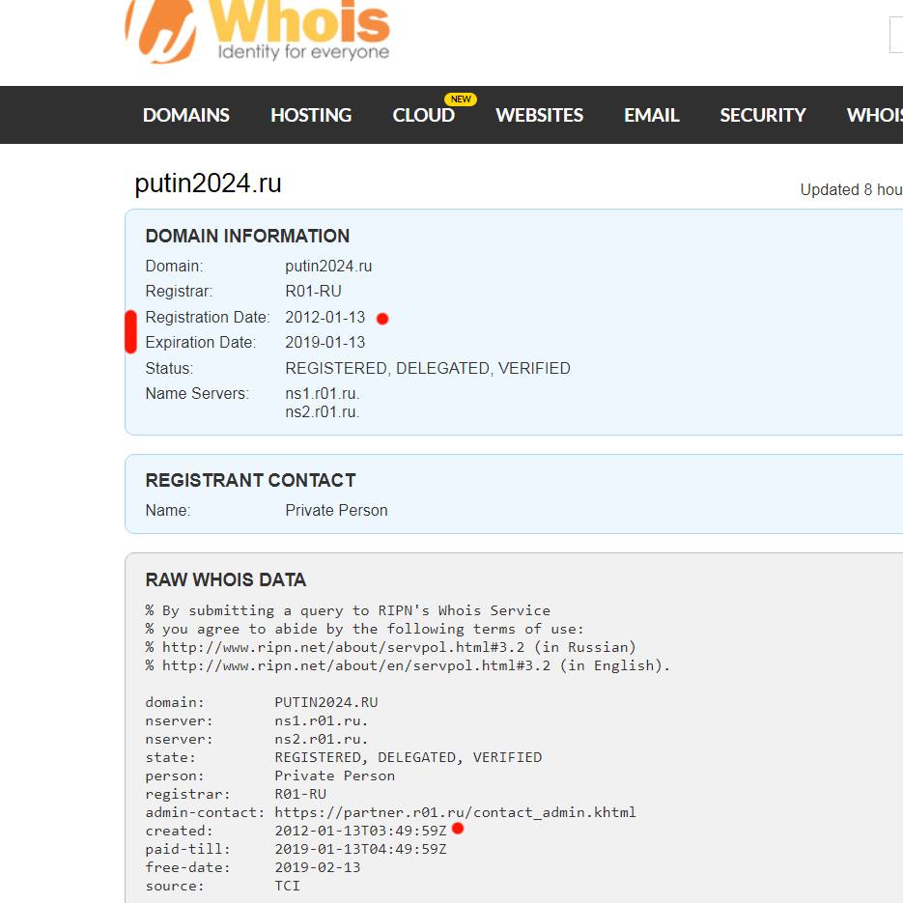Open the EMAIL menu
Image resolution: width=903 pixels, height=903 pixels.
coord(651,115)
